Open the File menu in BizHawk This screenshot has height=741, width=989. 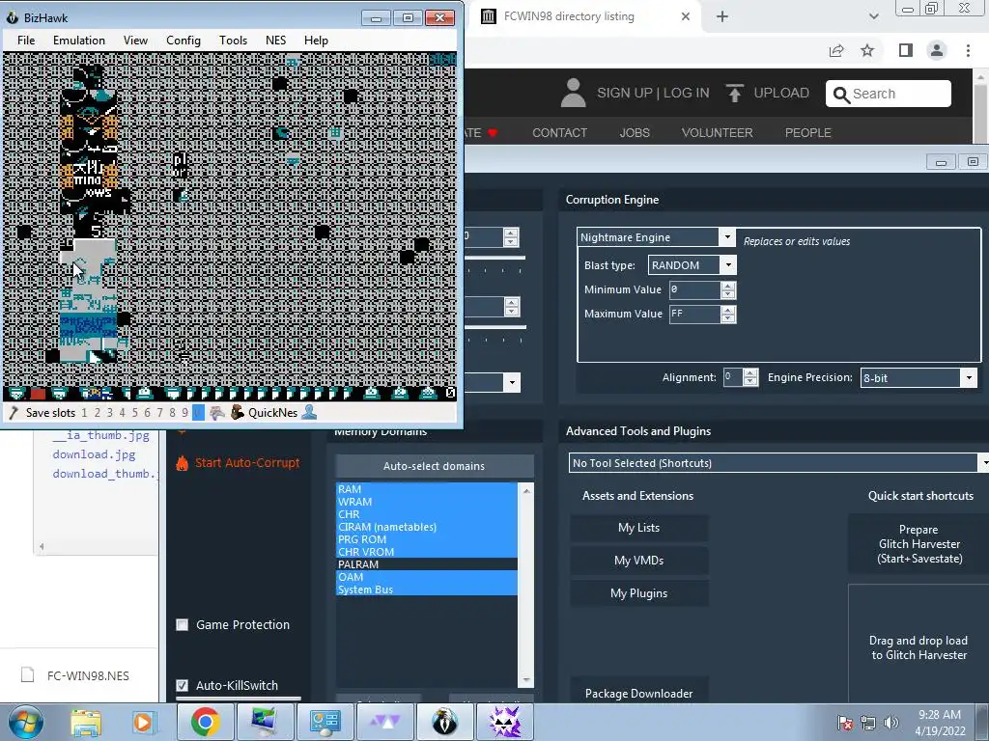coord(26,41)
